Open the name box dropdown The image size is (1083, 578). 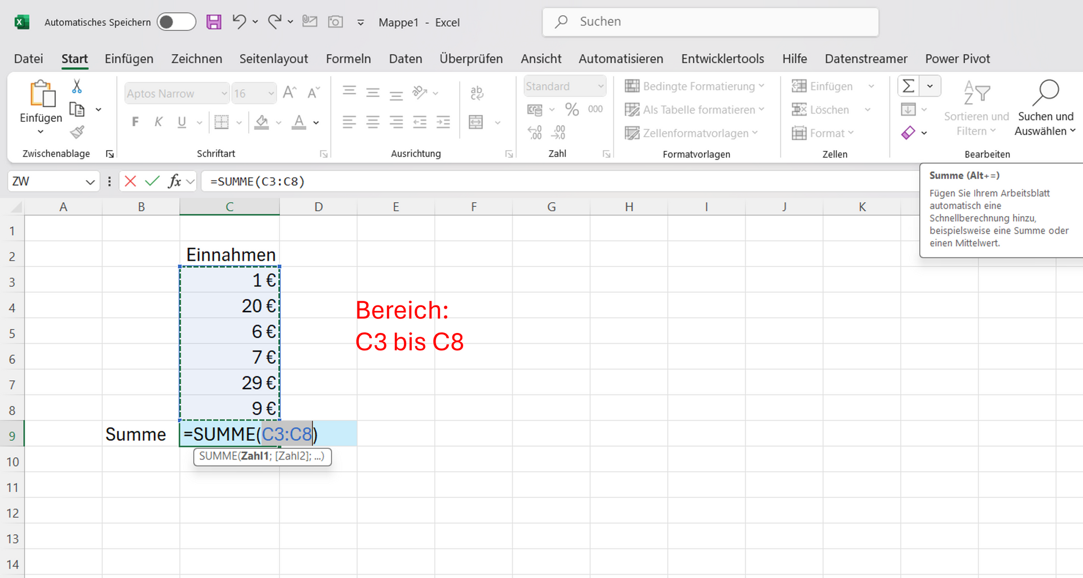point(90,182)
